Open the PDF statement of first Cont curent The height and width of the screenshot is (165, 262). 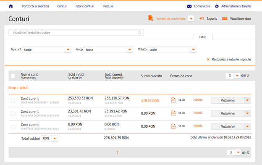pyautogui.click(x=173, y=100)
